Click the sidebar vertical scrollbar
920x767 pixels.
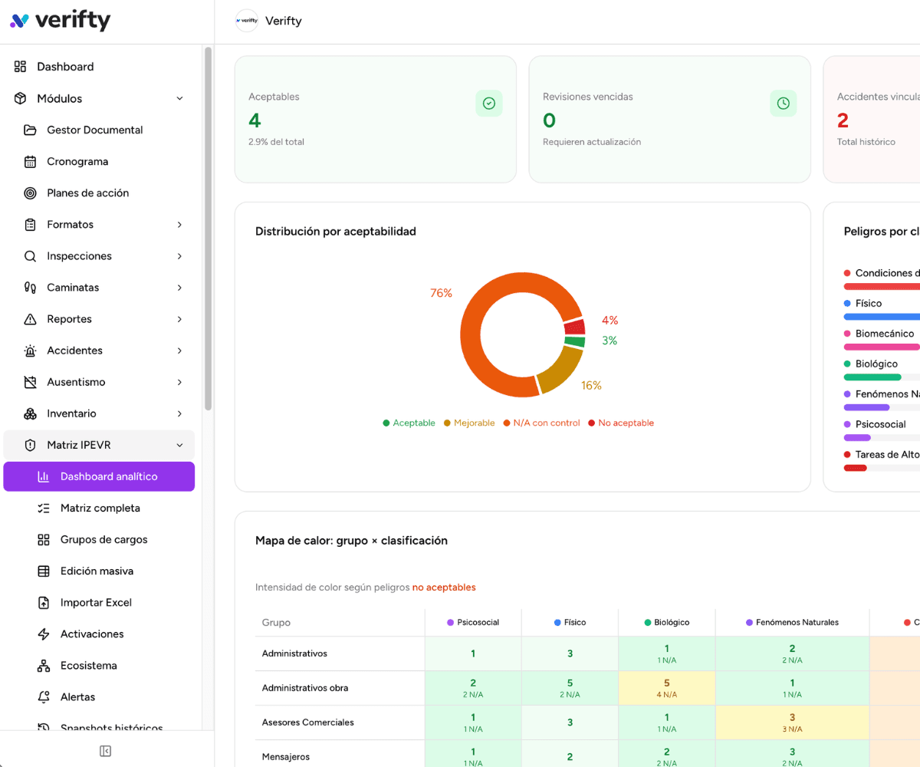tap(208, 228)
